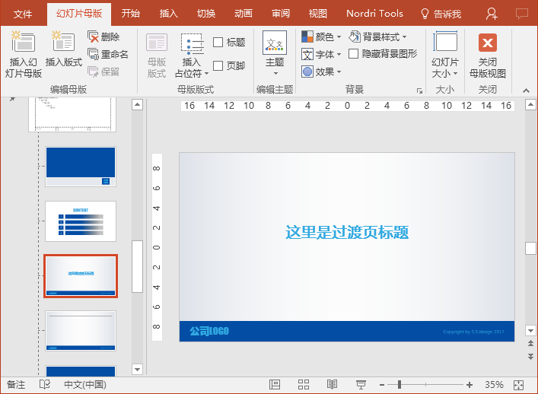This screenshot has height=394, width=538.
Task: Switch to Slide Sorter view icon
Action: (304, 384)
